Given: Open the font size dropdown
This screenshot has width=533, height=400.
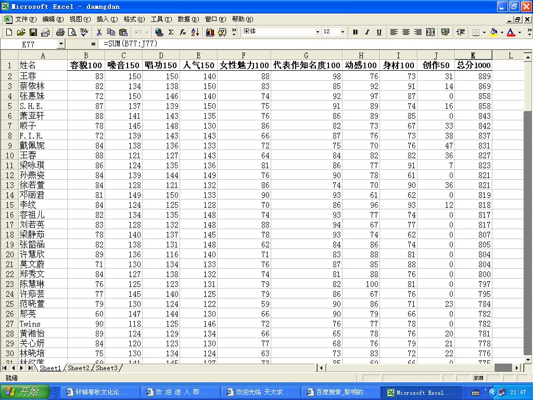Looking at the screenshot, I should coord(342,32).
